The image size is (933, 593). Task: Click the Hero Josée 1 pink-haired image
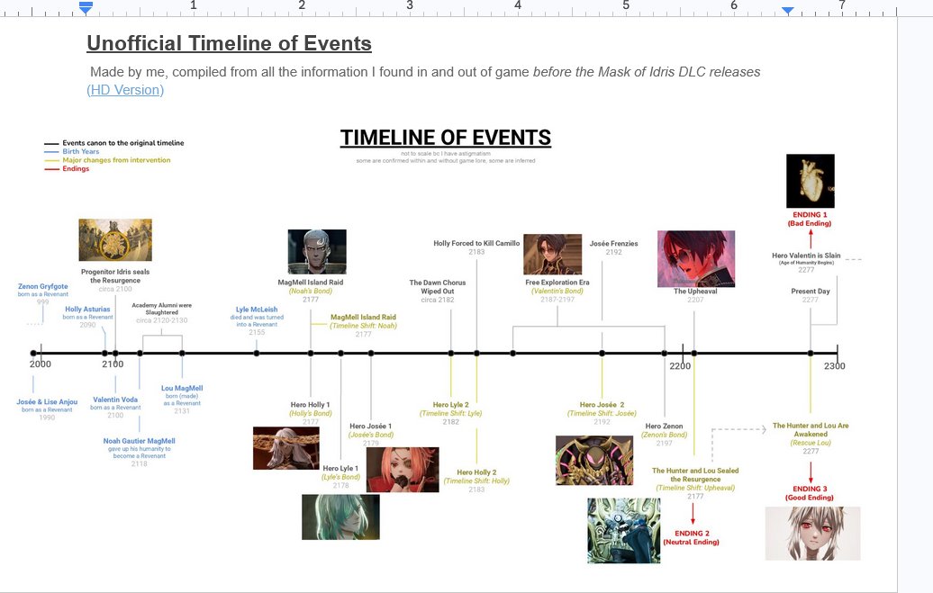point(403,470)
